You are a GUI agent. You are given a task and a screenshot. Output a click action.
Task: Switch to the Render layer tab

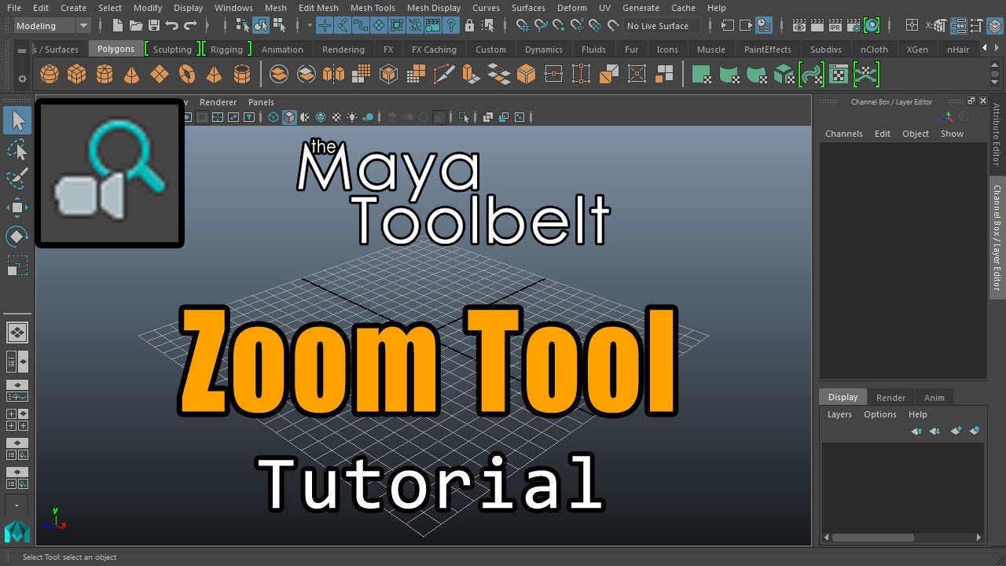(x=890, y=398)
